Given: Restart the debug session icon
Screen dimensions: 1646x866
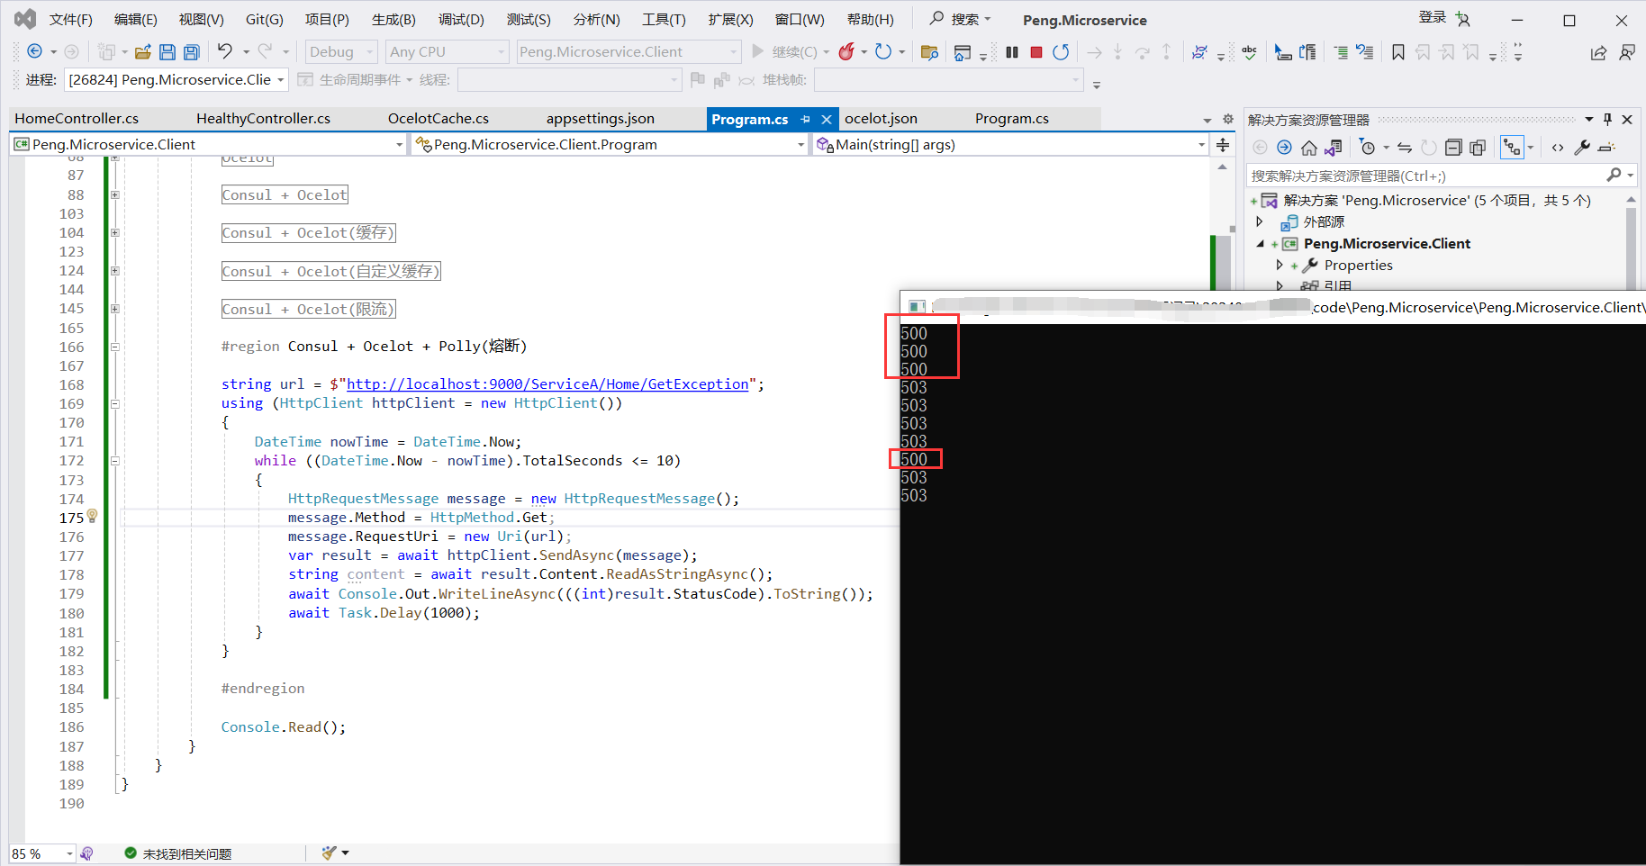Looking at the screenshot, I should (1061, 52).
